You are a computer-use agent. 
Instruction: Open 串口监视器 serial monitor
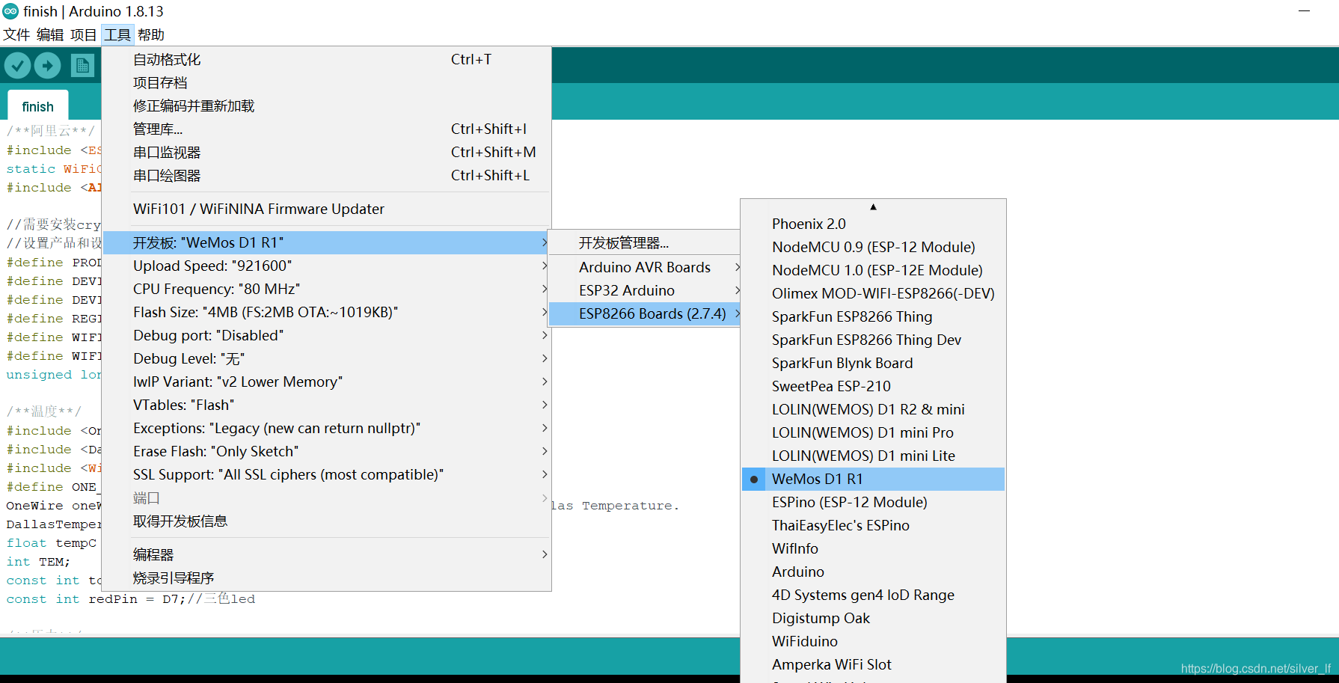click(x=326, y=152)
